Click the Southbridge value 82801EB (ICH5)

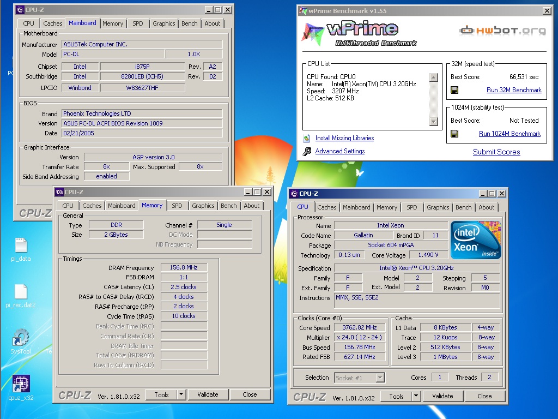pyautogui.click(x=142, y=76)
